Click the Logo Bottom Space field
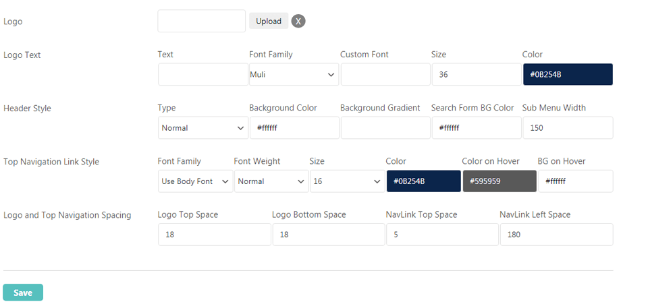Screen dimensions: 648x306 329,235
